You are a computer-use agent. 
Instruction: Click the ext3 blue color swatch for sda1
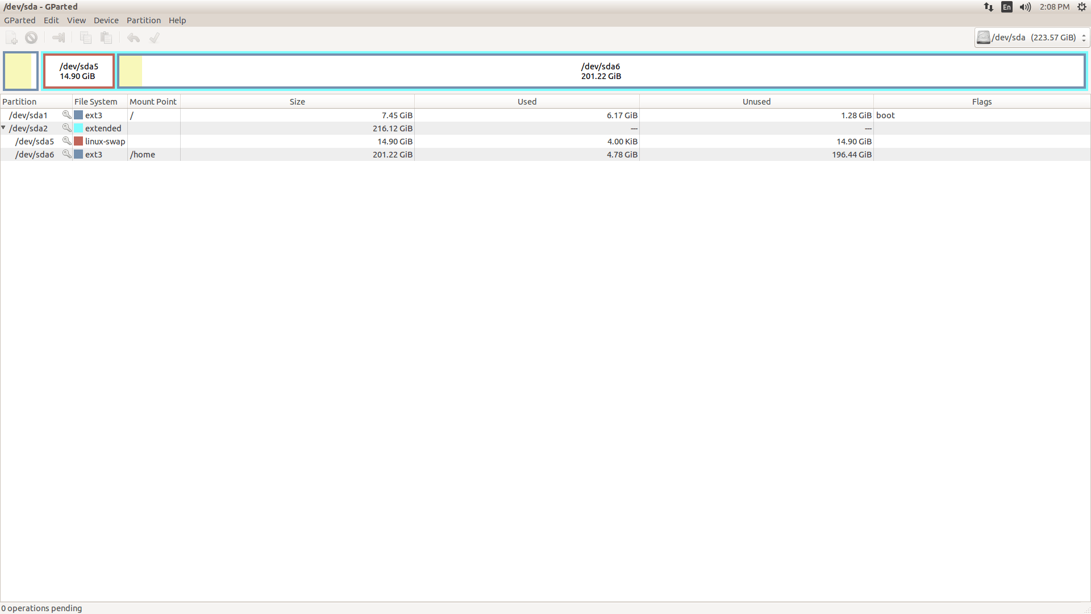coord(78,115)
